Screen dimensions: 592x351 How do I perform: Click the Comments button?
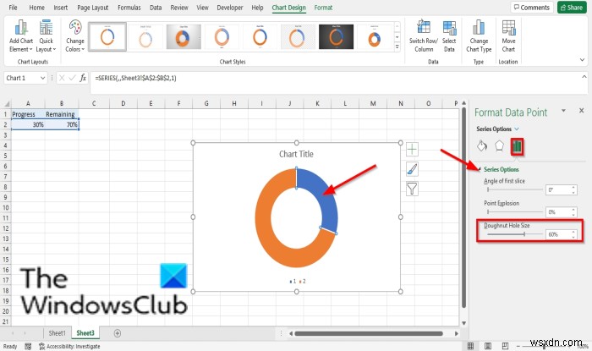(x=532, y=7)
